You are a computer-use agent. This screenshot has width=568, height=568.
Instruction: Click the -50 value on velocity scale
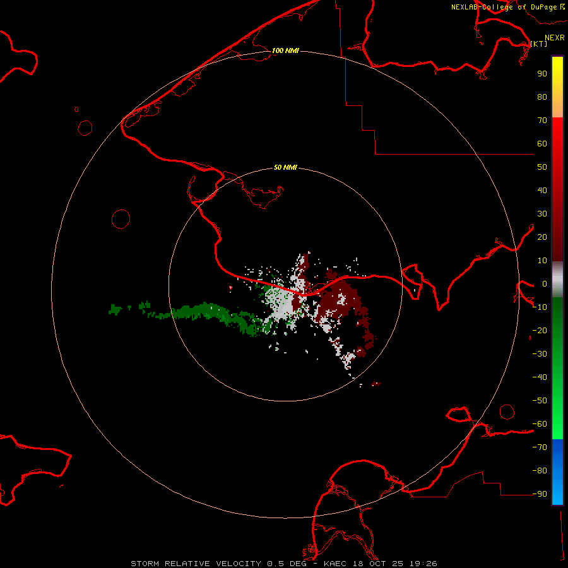tap(540, 401)
